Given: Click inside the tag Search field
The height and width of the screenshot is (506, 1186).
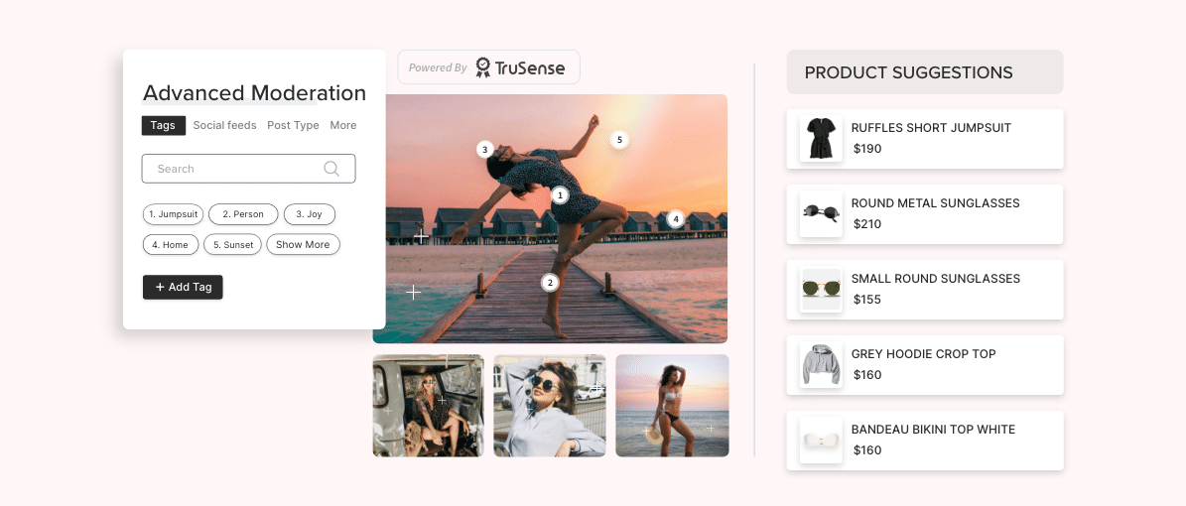Looking at the screenshot, I should point(238,169).
